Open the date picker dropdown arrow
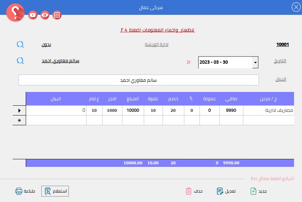 point(255,62)
